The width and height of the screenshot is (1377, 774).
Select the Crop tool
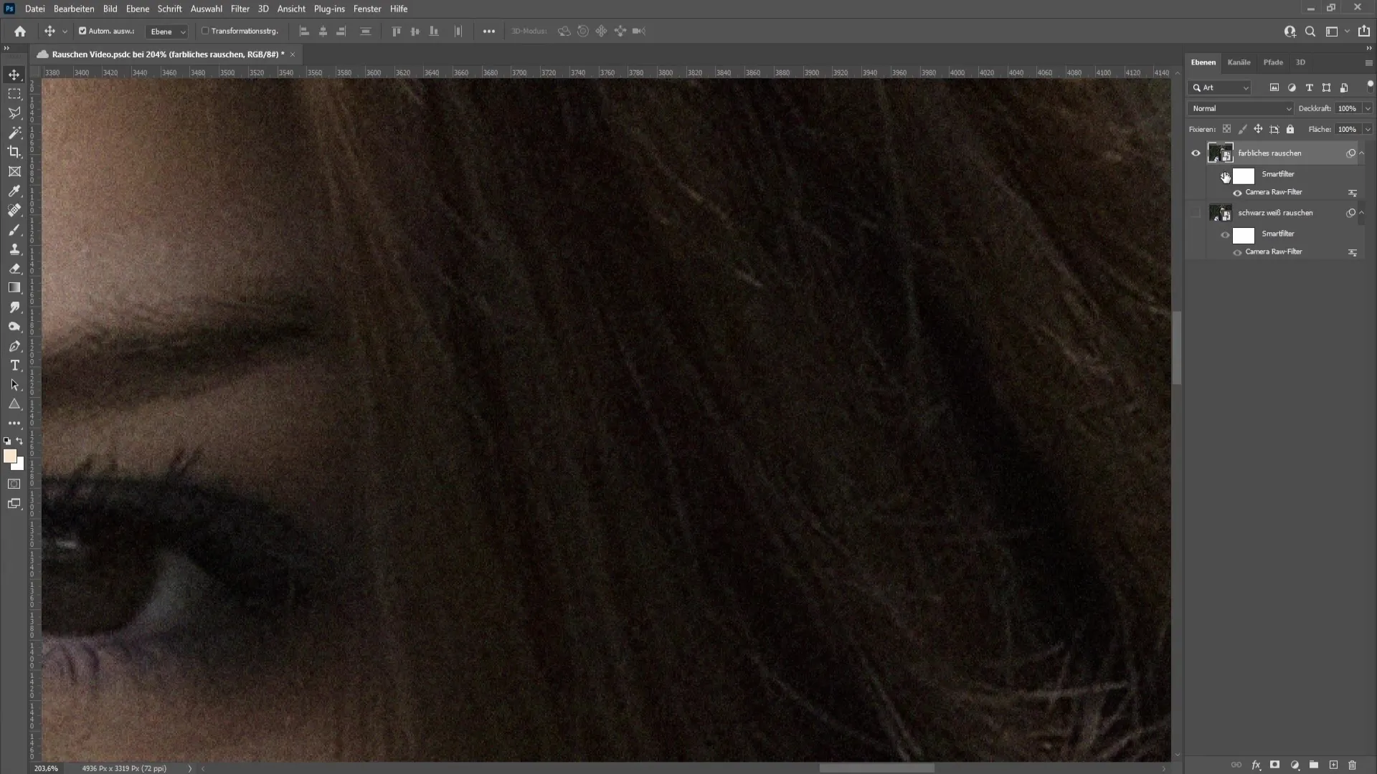point(14,151)
